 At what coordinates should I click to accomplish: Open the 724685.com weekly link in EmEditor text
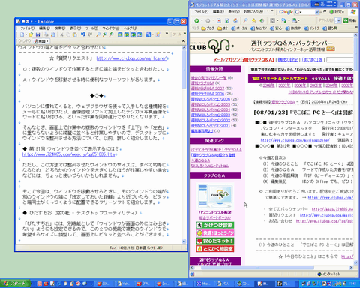click(69, 154)
